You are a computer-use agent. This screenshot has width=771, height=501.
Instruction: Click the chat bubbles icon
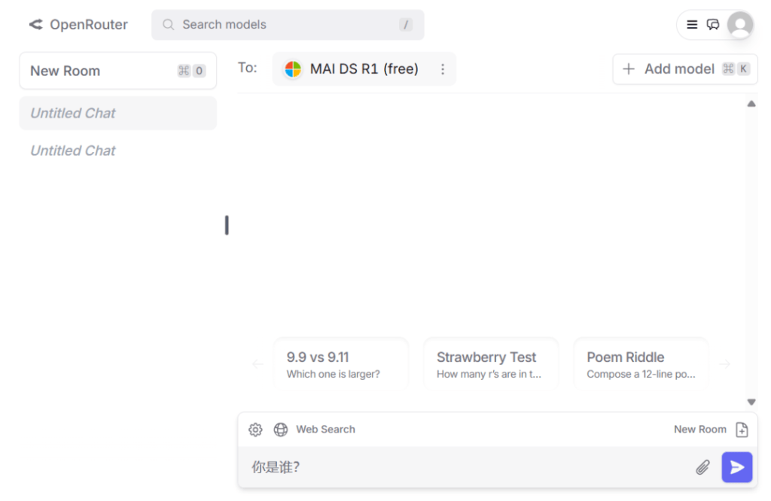[x=713, y=25]
